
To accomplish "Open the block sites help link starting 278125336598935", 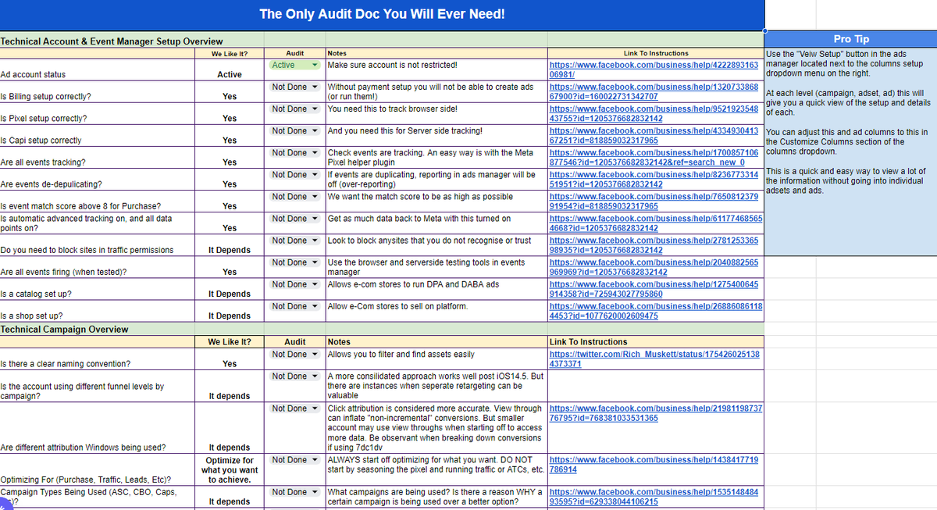I will coord(654,244).
